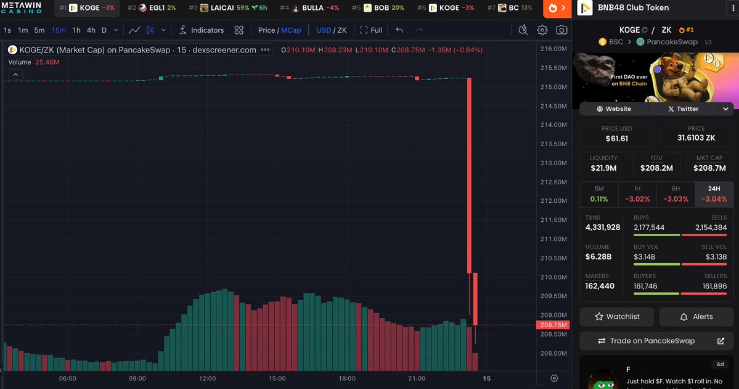Switch chart to MCap mode

click(292, 30)
